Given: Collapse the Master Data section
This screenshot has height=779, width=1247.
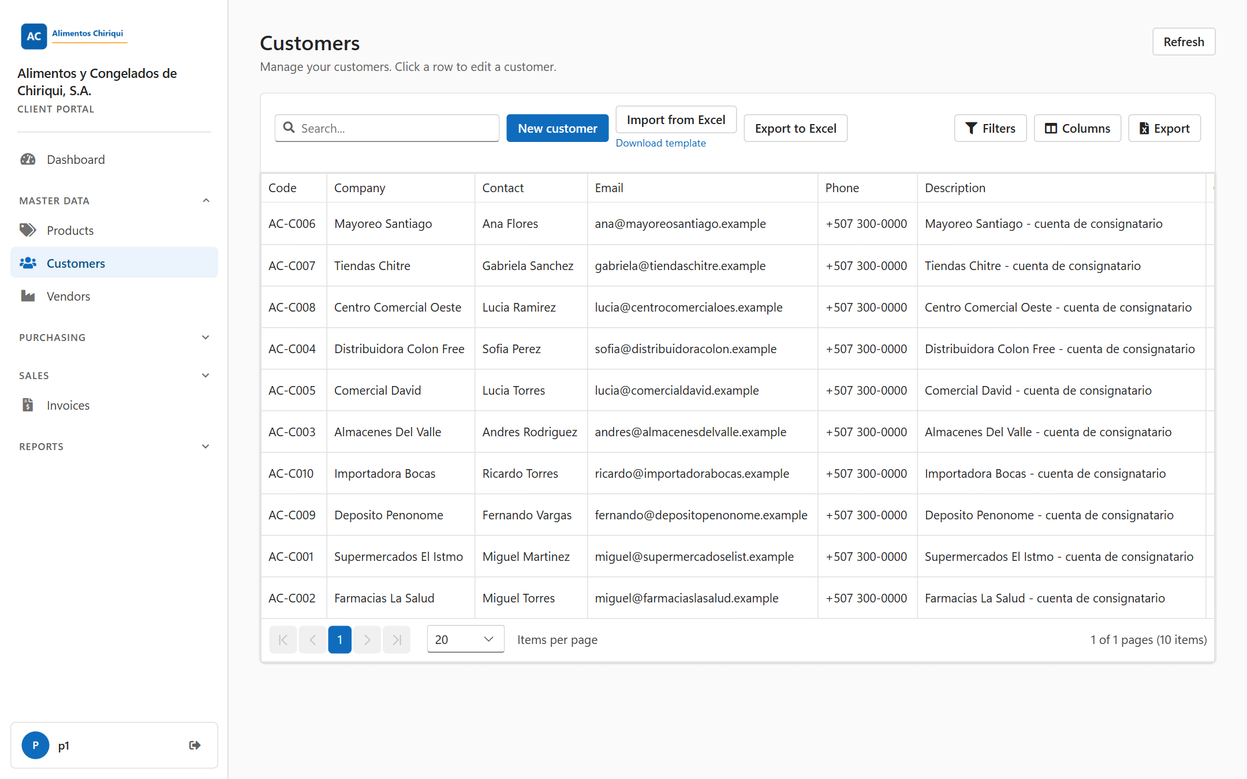Looking at the screenshot, I should [114, 200].
